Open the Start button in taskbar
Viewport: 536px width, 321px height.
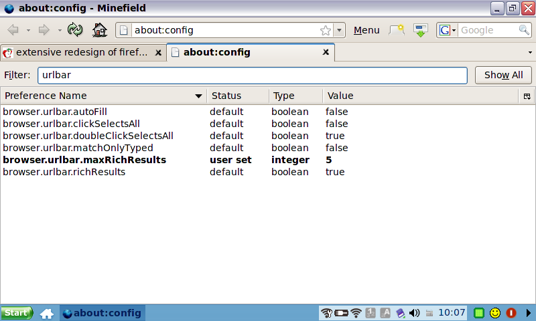17,313
